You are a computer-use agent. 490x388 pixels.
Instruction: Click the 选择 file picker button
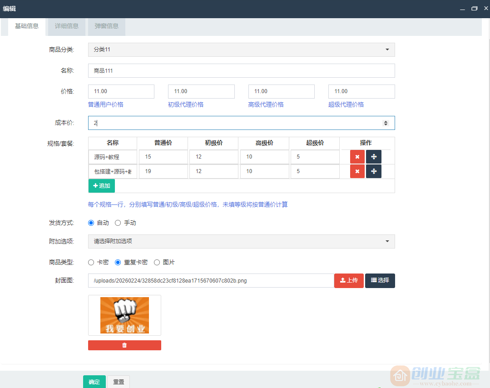click(380, 280)
